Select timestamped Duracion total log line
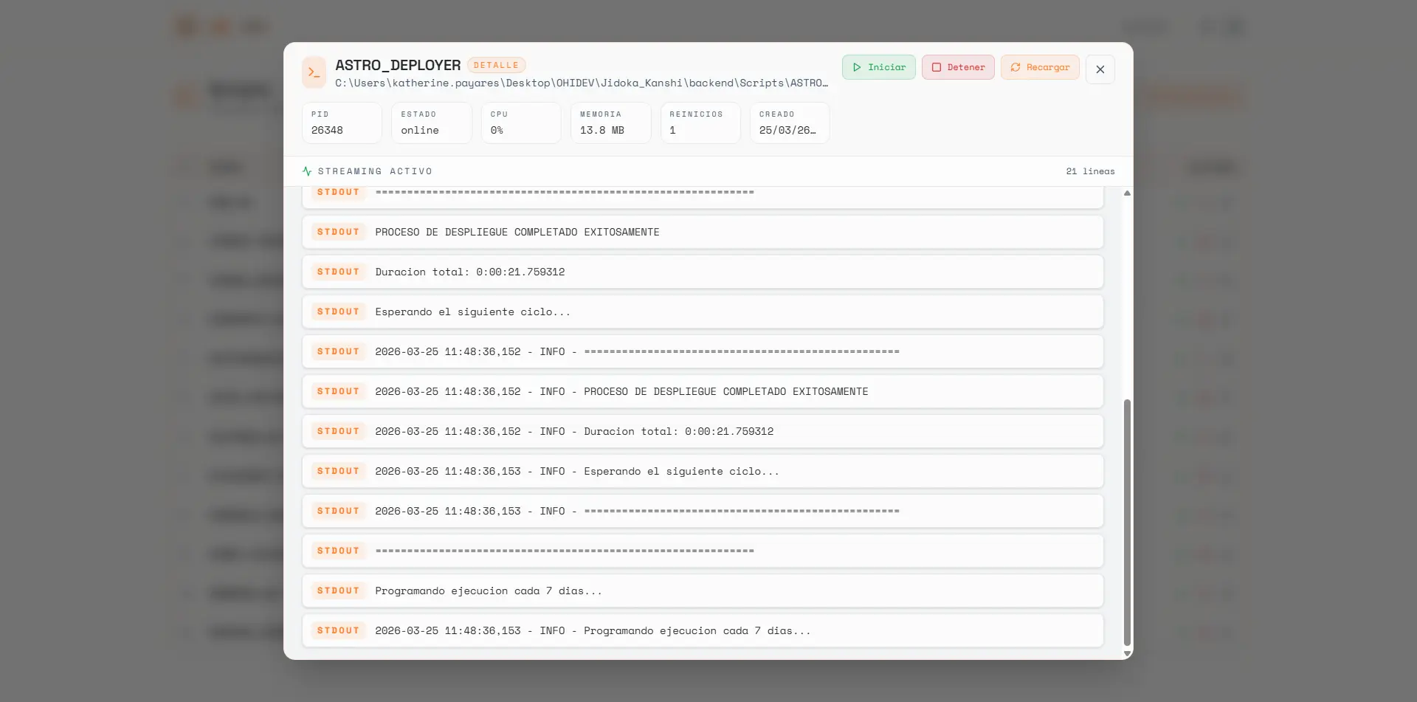This screenshot has height=702, width=1417. point(703,432)
